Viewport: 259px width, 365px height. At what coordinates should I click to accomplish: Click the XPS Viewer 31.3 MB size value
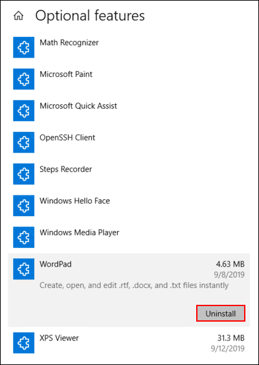(230, 338)
